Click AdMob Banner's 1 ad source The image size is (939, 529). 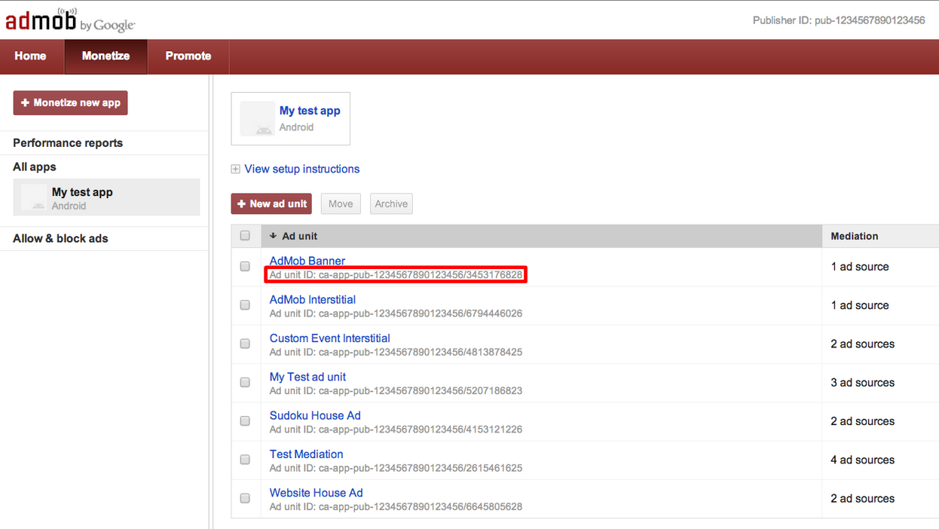coord(860,267)
